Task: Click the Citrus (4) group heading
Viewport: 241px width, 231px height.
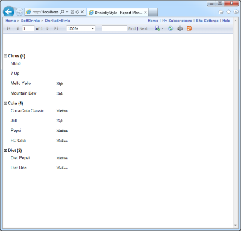Action: (17, 56)
